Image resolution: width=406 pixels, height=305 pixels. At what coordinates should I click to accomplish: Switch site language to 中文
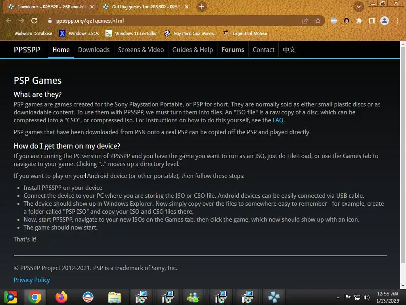[x=289, y=50]
